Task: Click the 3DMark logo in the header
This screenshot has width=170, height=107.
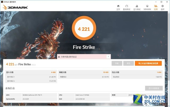Action: pyautogui.click(x=15, y=7)
